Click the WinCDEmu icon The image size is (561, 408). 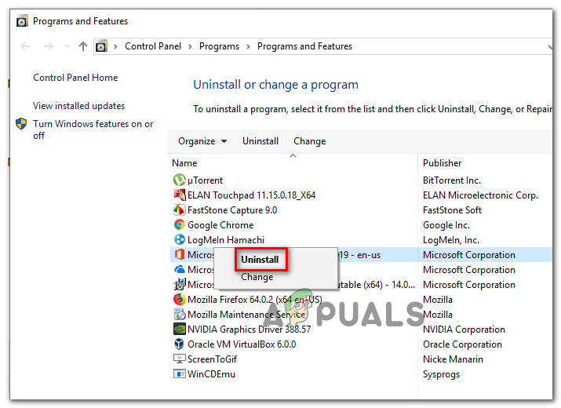click(179, 373)
